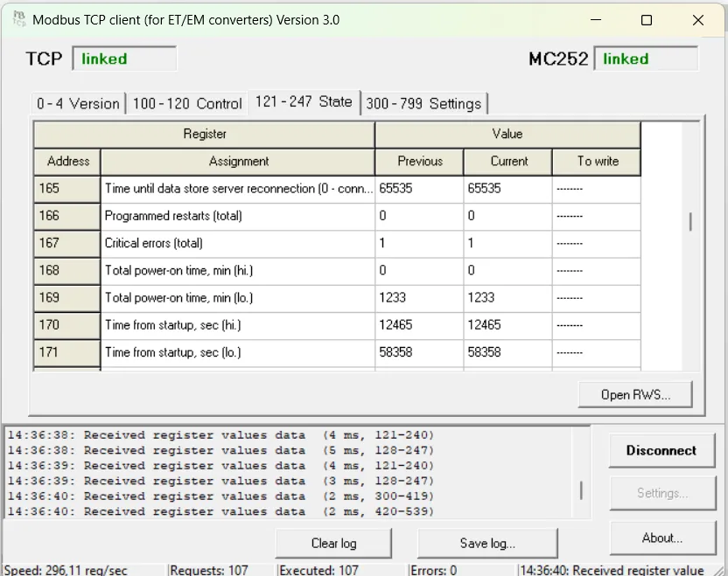Maximize the Modbus TCP client window

pyautogui.click(x=647, y=20)
